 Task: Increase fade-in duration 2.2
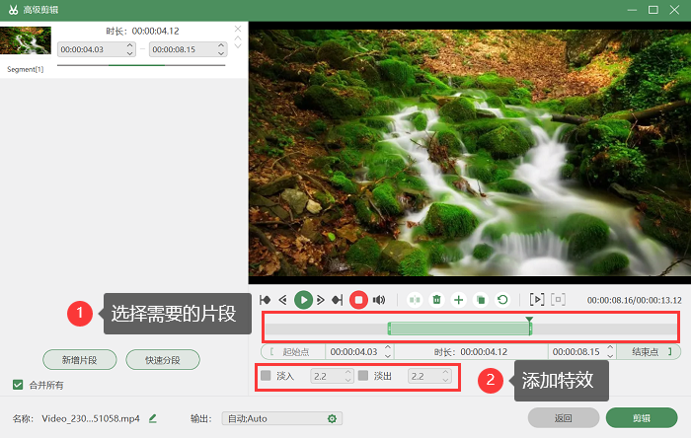[348, 372]
